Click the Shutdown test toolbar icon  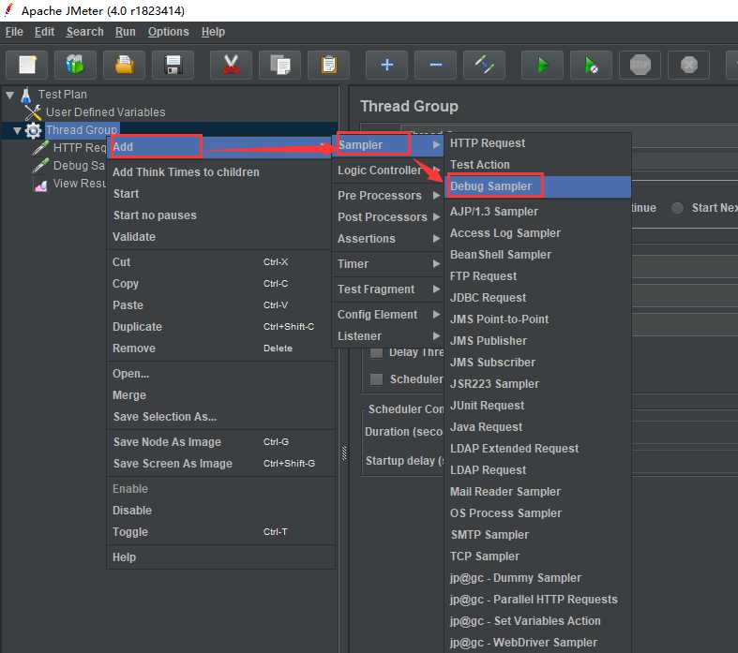coord(689,65)
